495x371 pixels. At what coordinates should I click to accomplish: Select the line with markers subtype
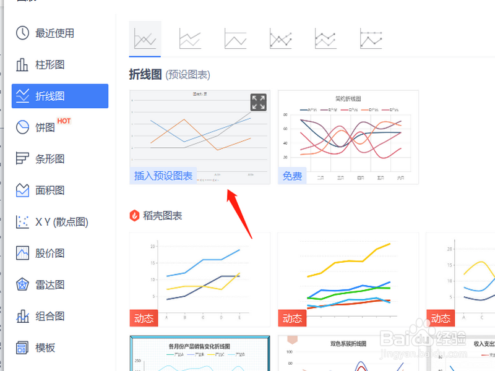click(280, 38)
